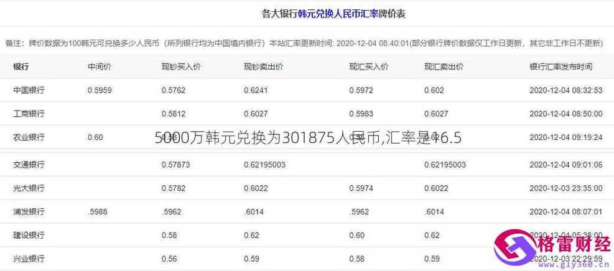Click 交通银行 现汇卖出价 cell 0.62195003
Image resolution: width=614 pixels, height=271 pixels.
point(445,165)
